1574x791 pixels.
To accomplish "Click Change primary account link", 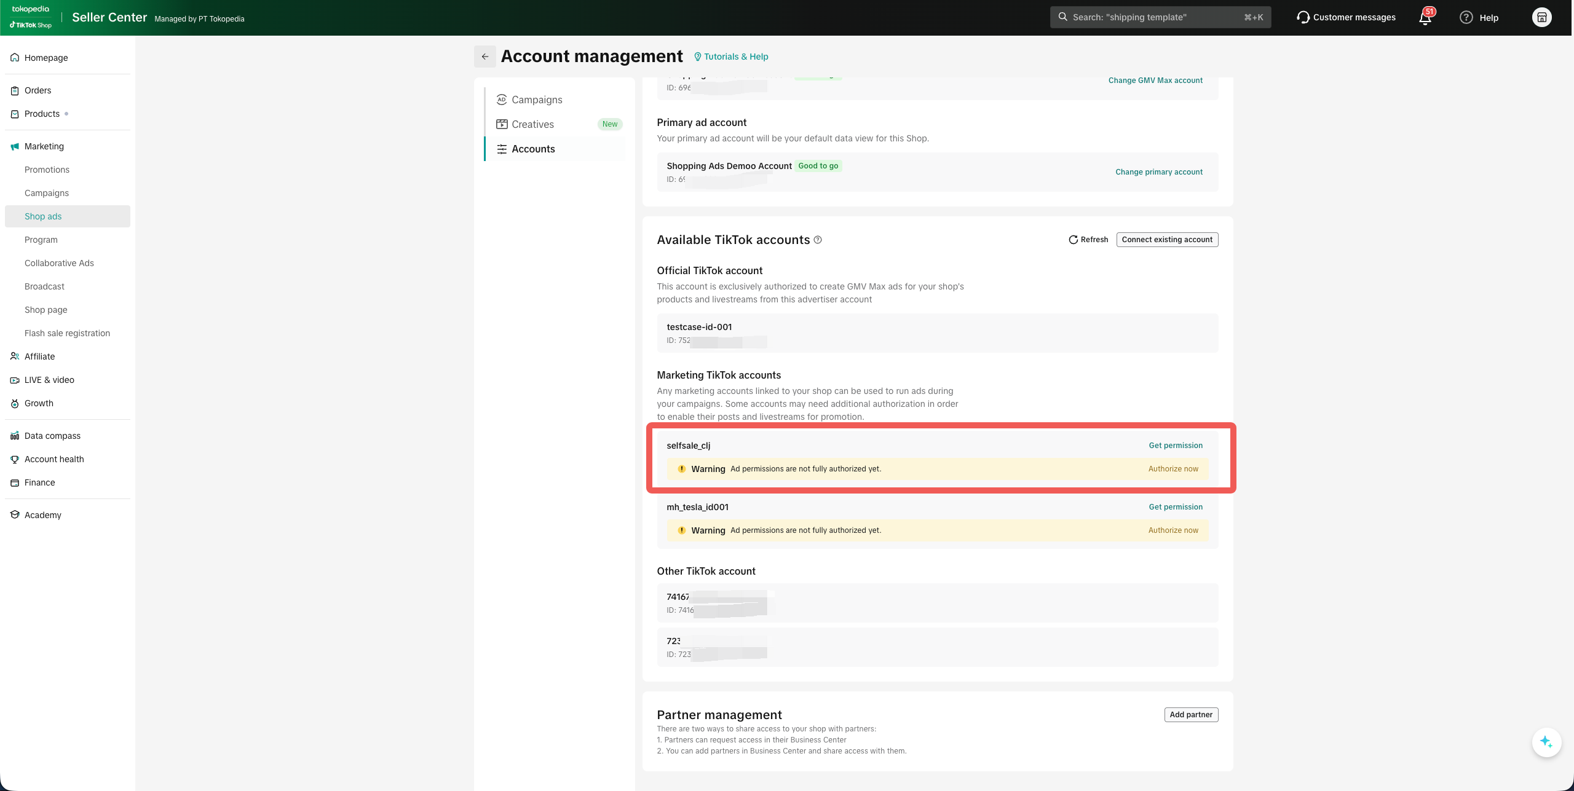I will coord(1158,172).
